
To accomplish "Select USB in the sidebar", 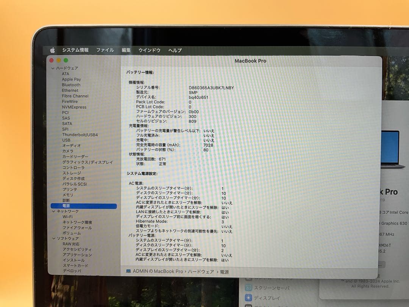I will [66, 140].
